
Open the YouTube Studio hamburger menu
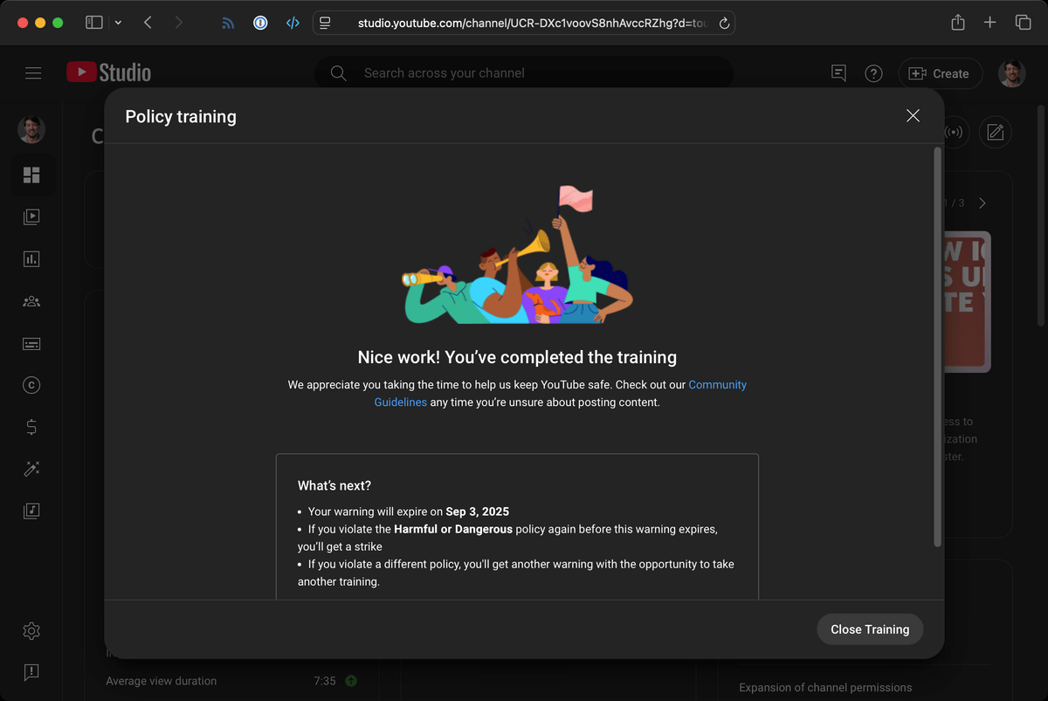(33, 73)
